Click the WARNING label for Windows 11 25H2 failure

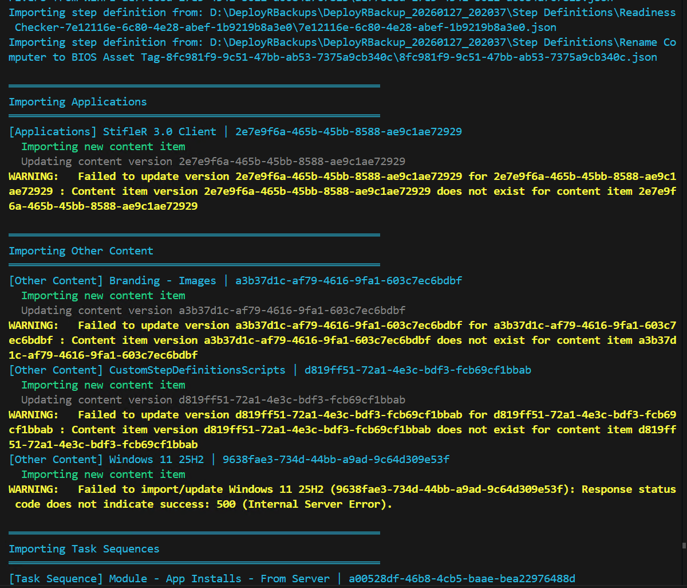click(x=33, y=489)
